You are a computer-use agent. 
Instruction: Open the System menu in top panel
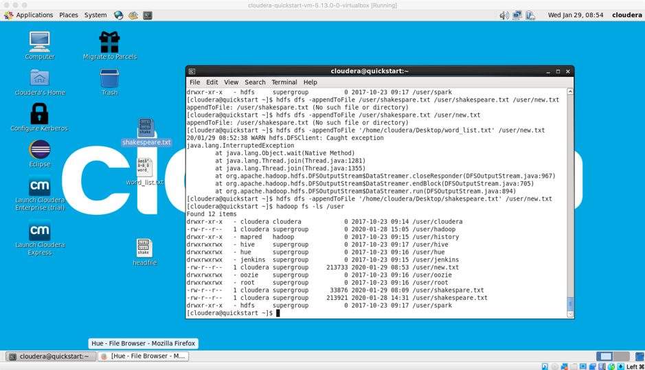[x=95, y=15]
